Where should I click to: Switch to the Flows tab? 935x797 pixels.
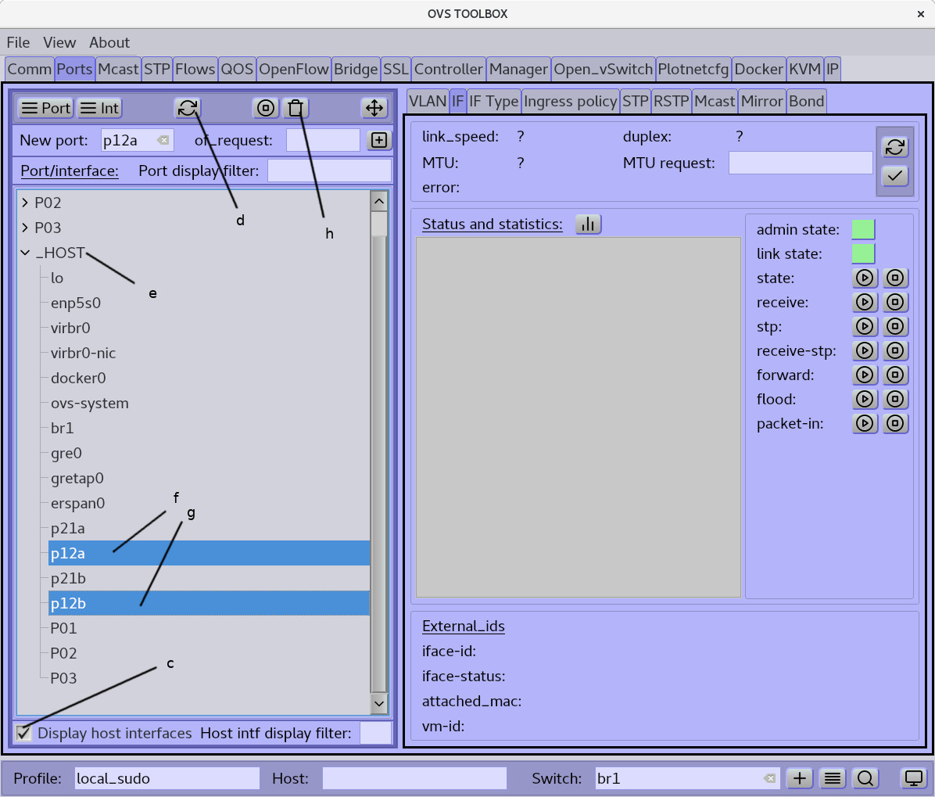click(x=195, y=69)
